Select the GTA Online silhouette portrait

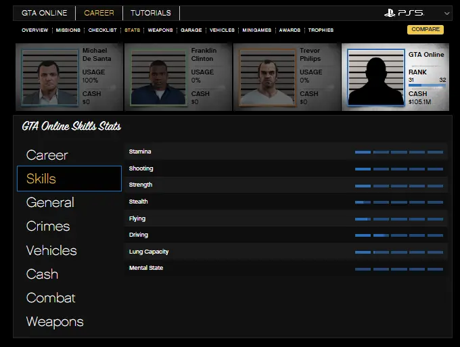point(376,77)
